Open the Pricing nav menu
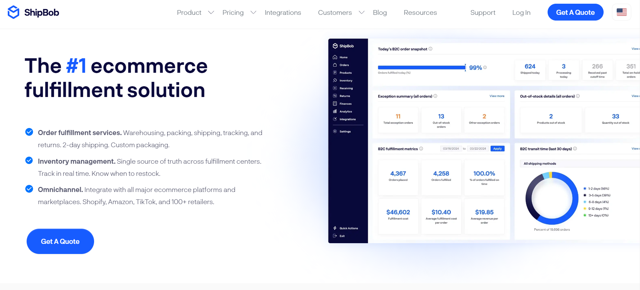Screen dimensions: 640x290 pyautogui.click(x=233, y=12)
